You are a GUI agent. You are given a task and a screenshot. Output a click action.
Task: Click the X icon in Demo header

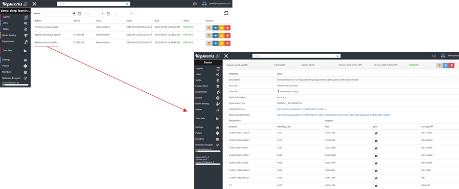[226, 56]
